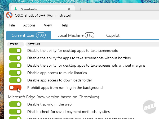Switch to the Copilot tab
Image resolution: width=159 pixels, height=119 pixels.
tap(113, 35)
